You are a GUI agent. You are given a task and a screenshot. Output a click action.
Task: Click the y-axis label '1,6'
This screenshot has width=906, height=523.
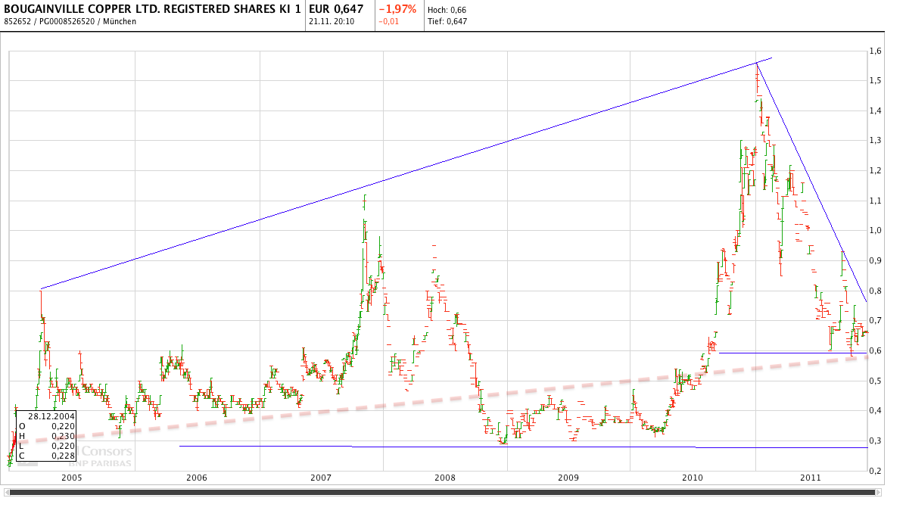[x=876, y=51]
